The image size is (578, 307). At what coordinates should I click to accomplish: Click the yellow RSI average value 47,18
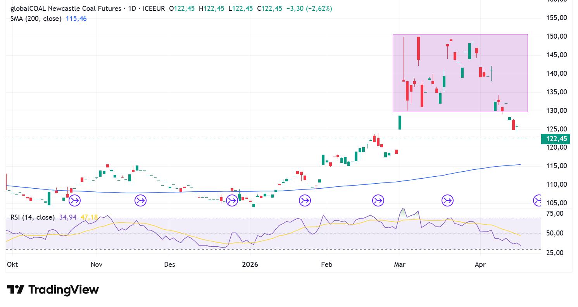89,217
